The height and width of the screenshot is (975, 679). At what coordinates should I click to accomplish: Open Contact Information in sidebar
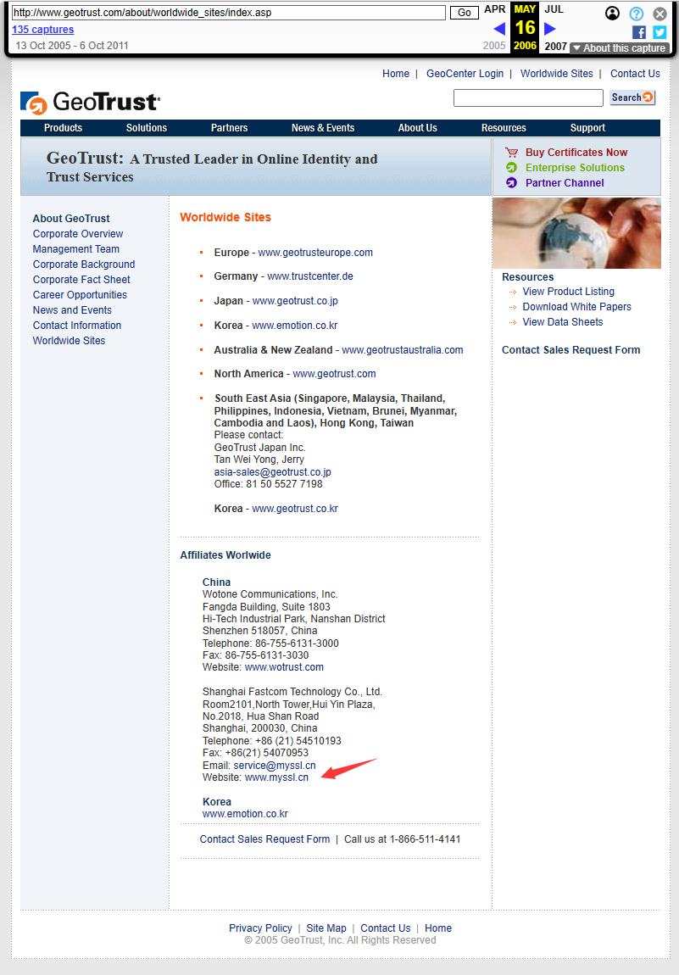77,326
